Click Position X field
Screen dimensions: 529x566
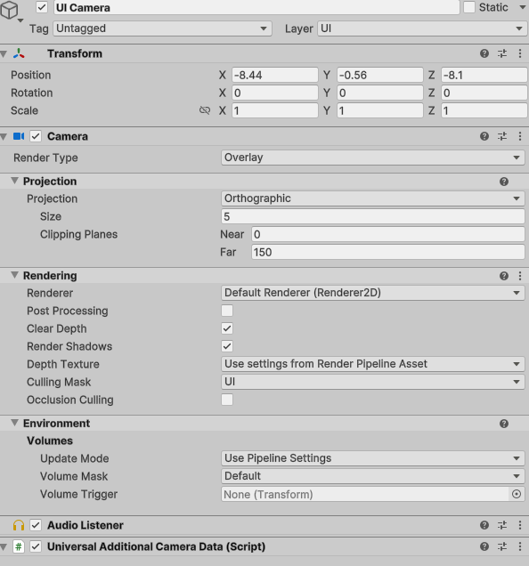(275, 75)
